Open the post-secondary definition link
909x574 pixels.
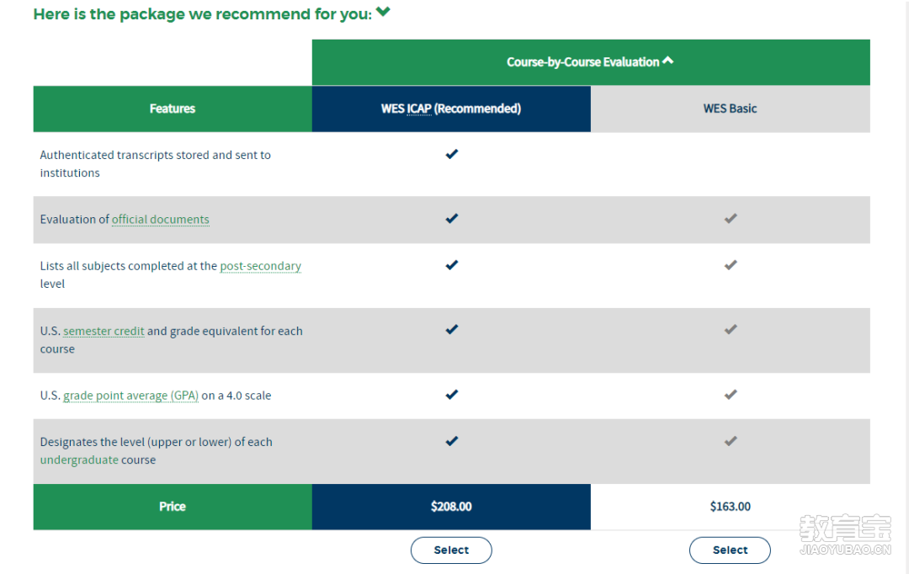point(260,266)
